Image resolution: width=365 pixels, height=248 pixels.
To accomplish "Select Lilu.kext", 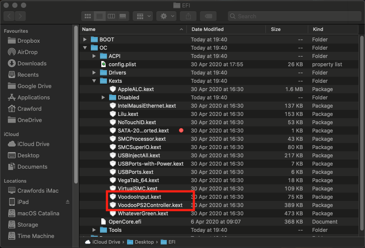I will pyautogui.click(x=219, y=114).
